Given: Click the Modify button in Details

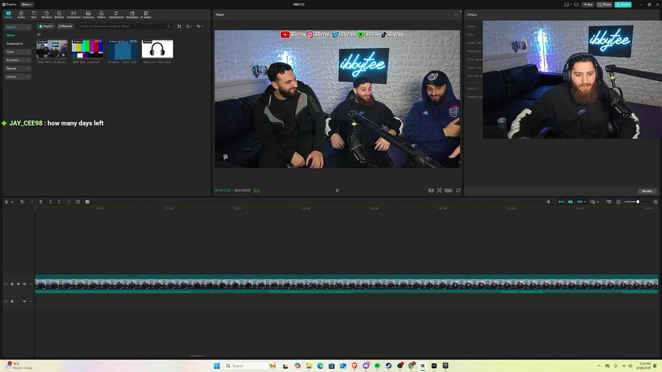Looking at the screenshot, I should pos(647,191).
